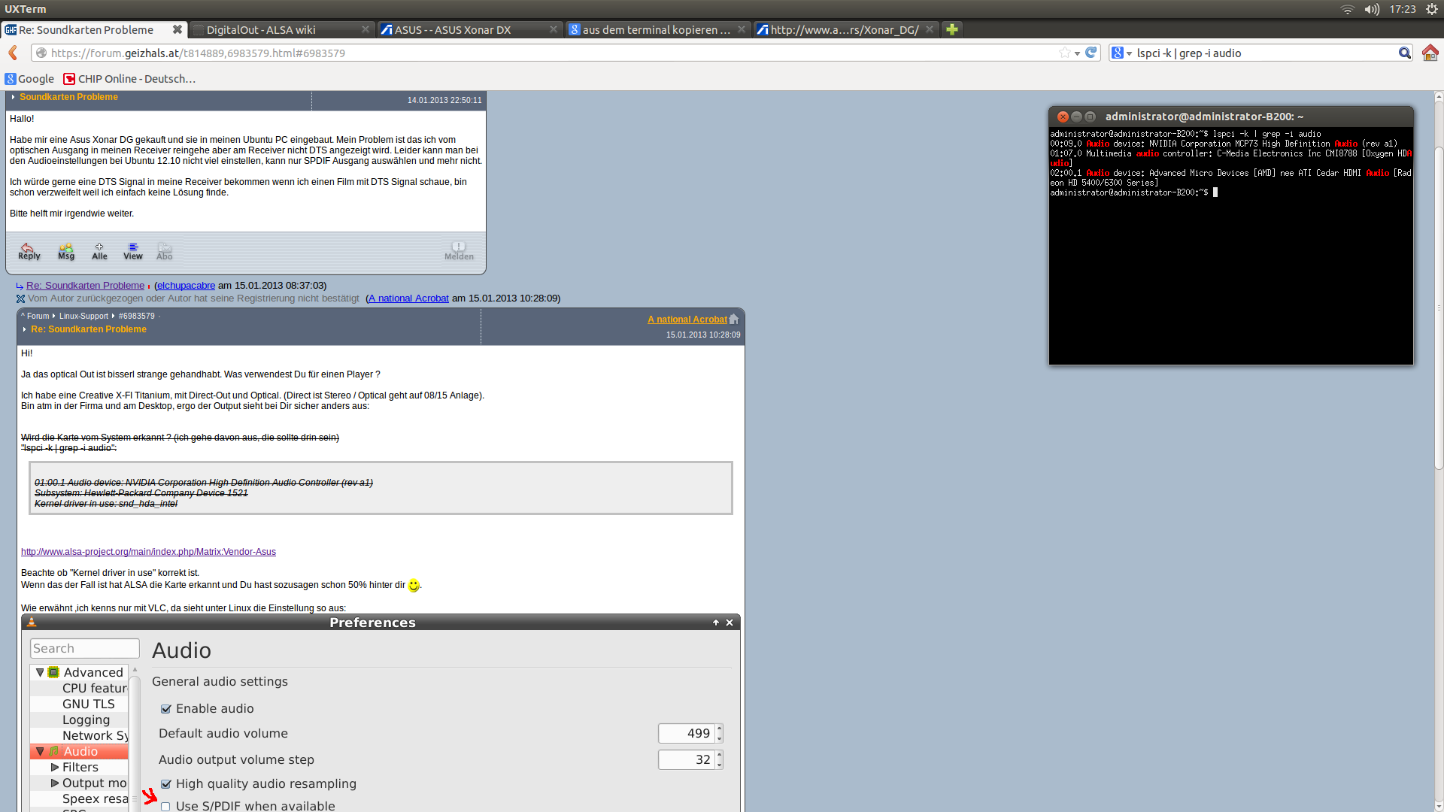Toggle High quality audio resampling checkbox
This screenshot has width=1444, height=812.
pyautogui.click(x=165, y=784)
